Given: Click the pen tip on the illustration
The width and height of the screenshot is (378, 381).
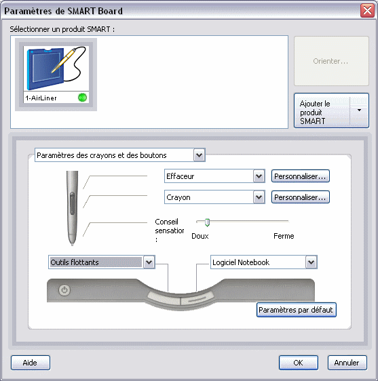Looking at the screenshot, I should tap(72, 243).
